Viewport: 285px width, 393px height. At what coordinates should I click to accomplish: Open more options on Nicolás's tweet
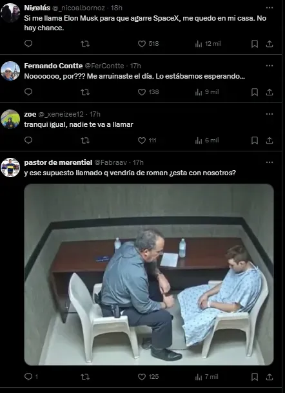(270, 8)
